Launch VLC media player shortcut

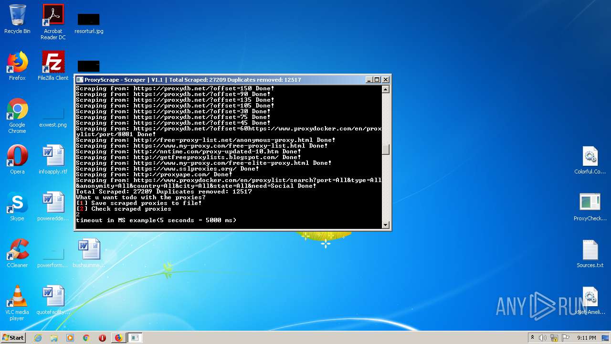(x=17, y=303)
